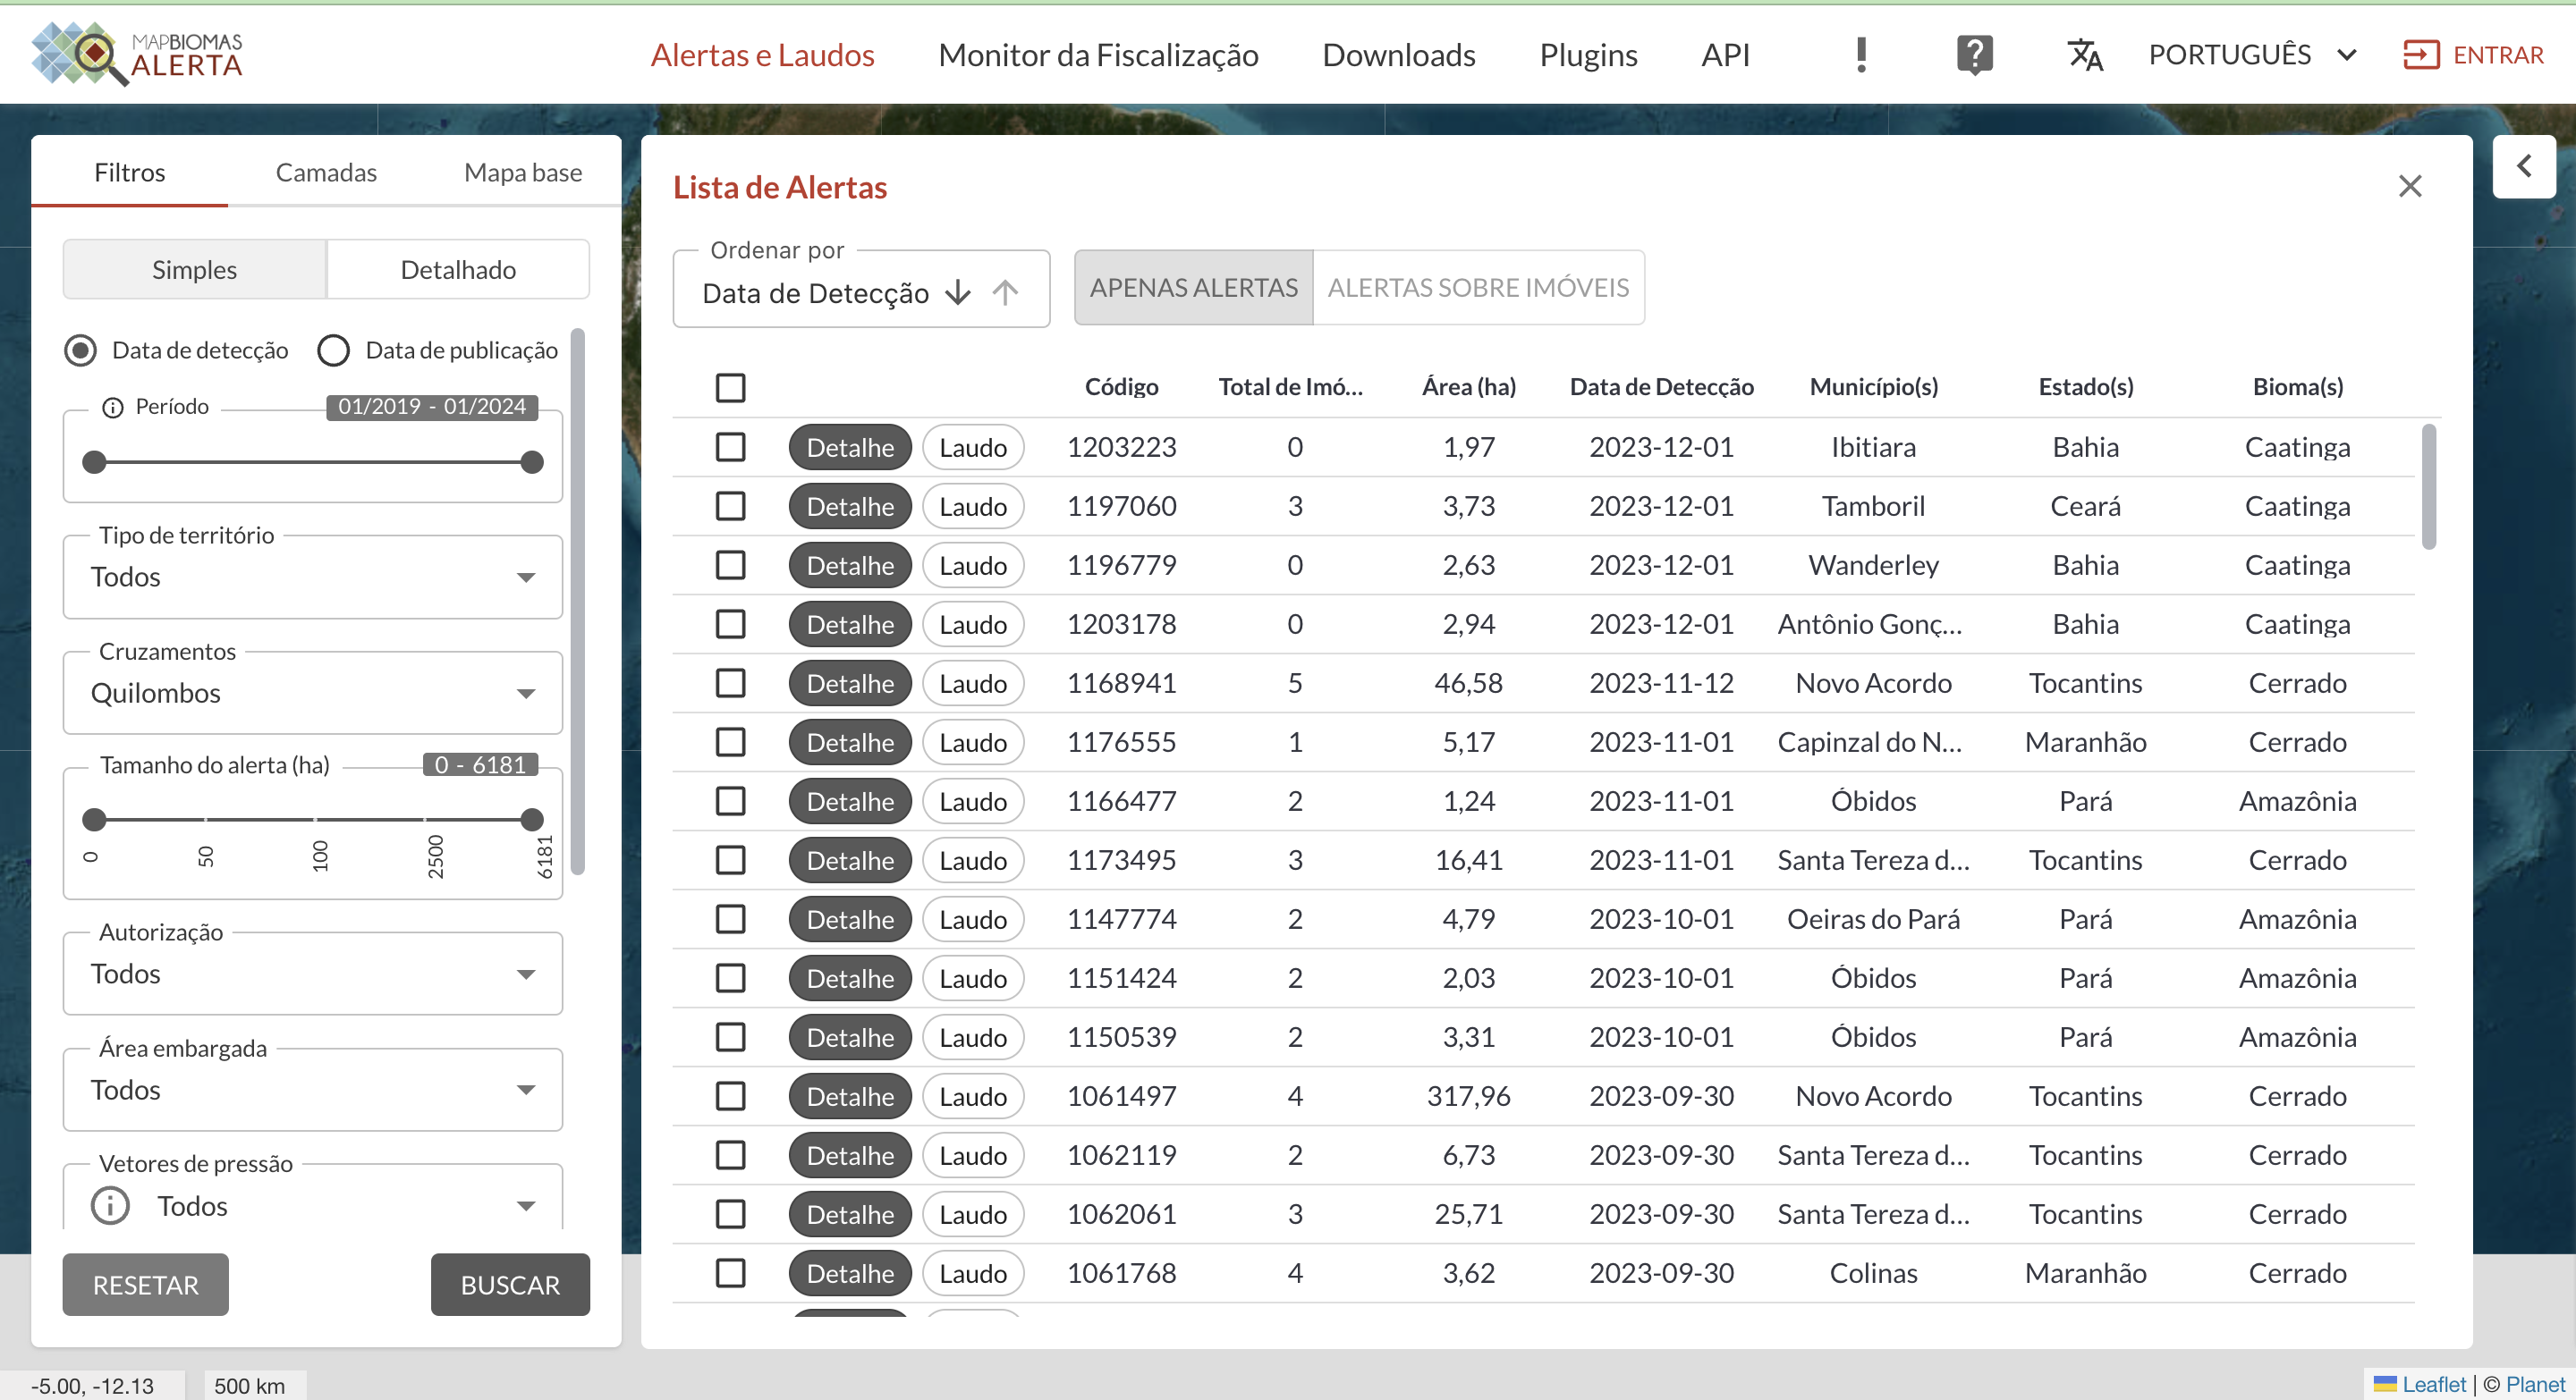The height and width of the screenshot is (1400, 2576).
Task: Select the Data de detecção radio button
Action: tap(81, 350)
